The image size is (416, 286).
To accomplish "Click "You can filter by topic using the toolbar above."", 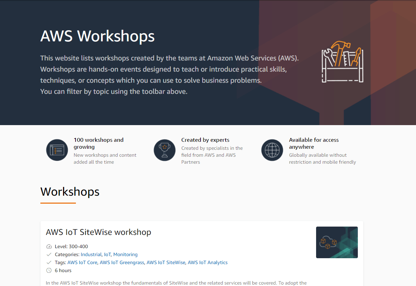I will click(114, 92).
